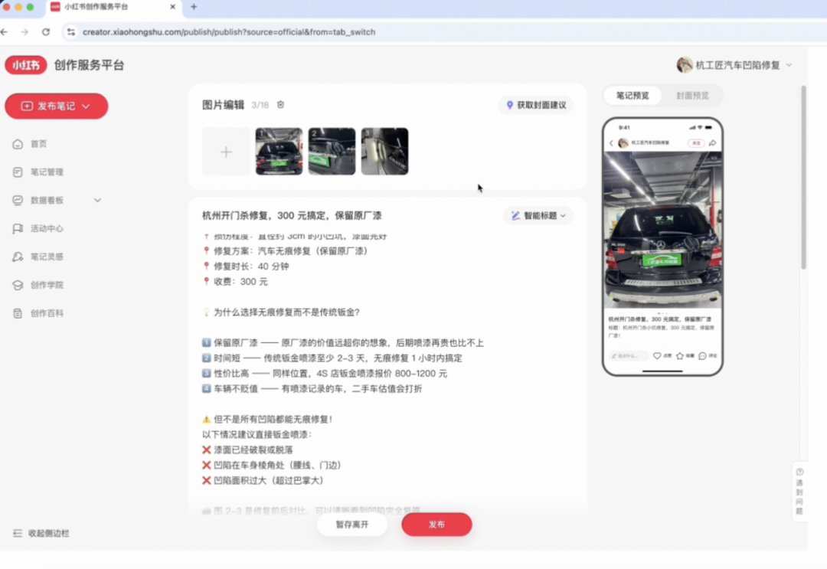Select 笔记管理 in the left sidebar
This screenshot has height=569, width=827.
46,172
